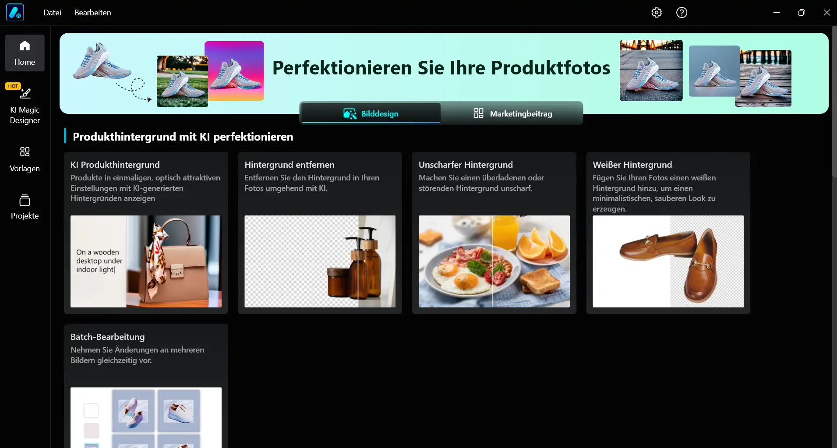This screenshot has height=448, width=837.
Task: Restore down the application window
Action: click(801, 13)
